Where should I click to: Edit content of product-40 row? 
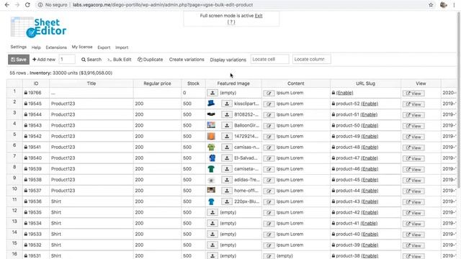[x=269, y=235]
